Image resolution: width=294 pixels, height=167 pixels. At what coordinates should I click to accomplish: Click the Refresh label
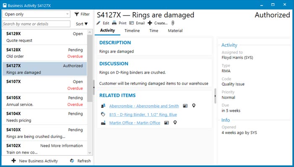coord(84,161)
